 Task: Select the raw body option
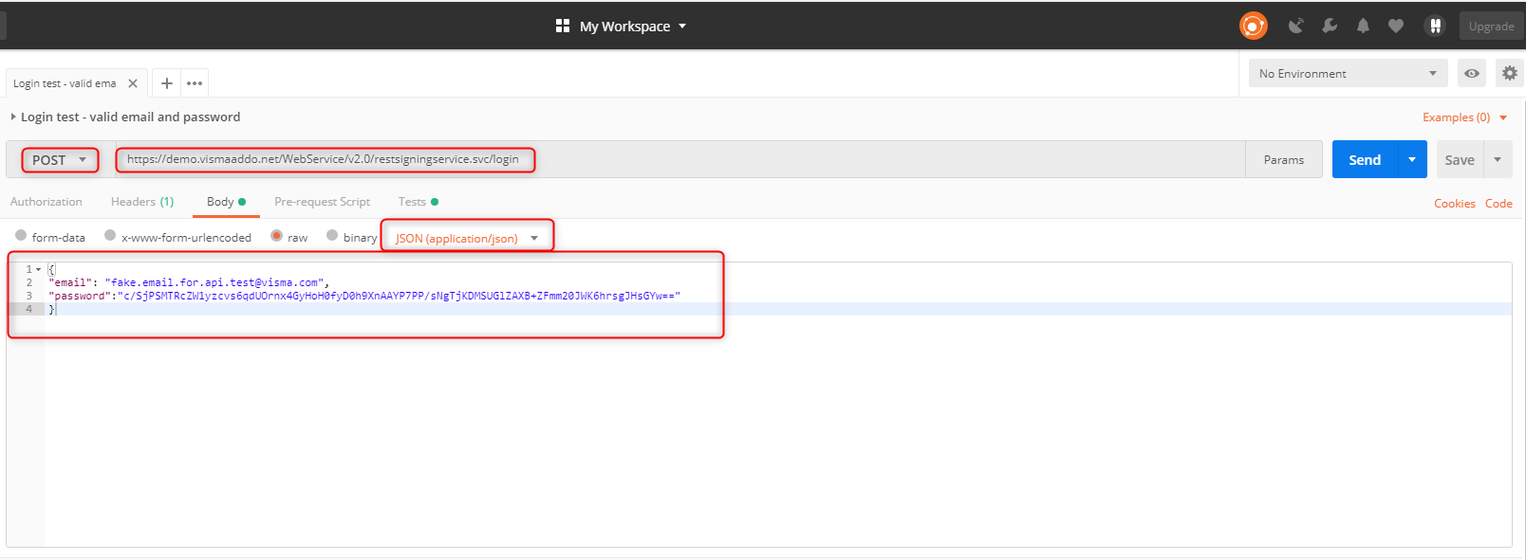point(276,236)
